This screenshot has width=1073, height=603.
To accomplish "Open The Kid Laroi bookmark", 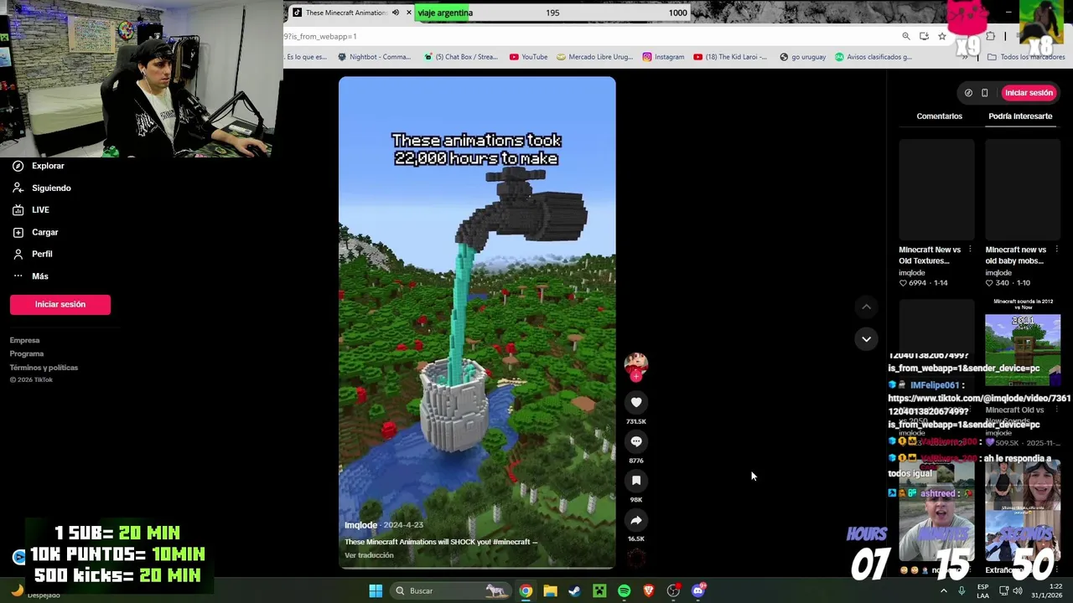I will (730, 57).
